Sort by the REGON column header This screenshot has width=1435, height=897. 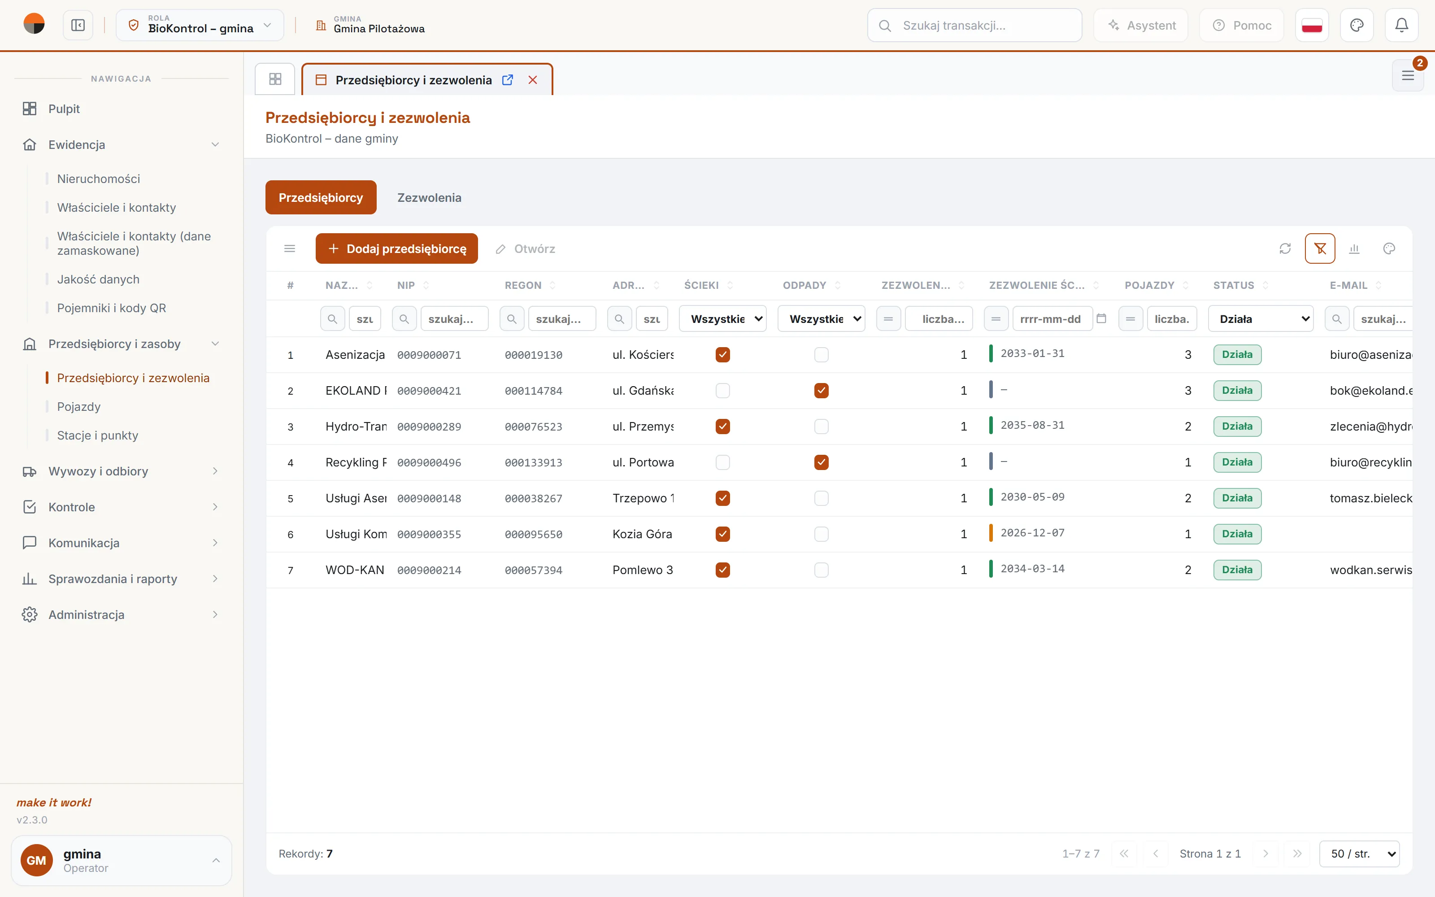coord(530,285)
